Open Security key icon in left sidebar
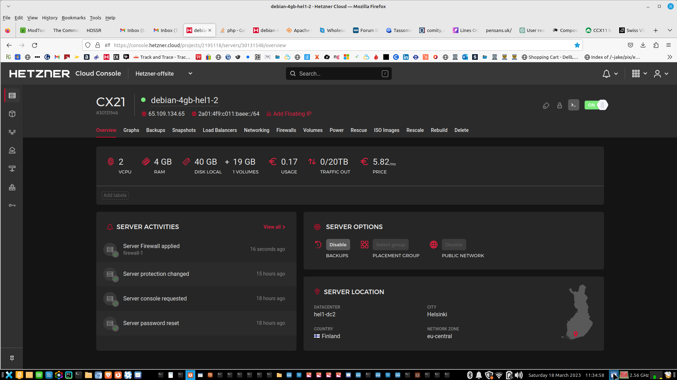Screen dimensions: 677x380 12,205
